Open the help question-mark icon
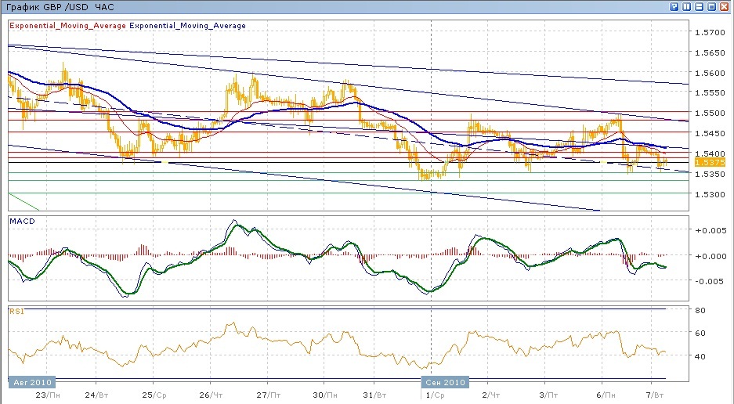Image resolution: width=734 pixels, height=404 pixels. tap(674, 6)
